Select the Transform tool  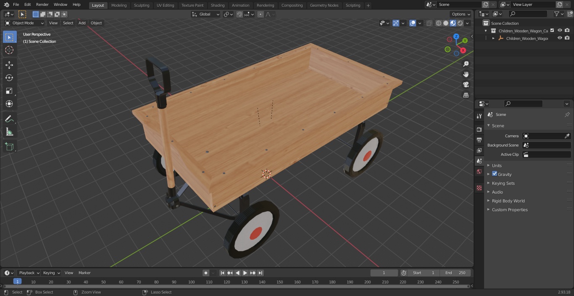(x=9, y=104)
